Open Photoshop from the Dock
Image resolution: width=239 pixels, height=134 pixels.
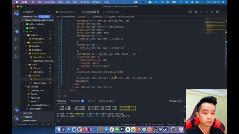pyautogui.click(x=122, y=130)
